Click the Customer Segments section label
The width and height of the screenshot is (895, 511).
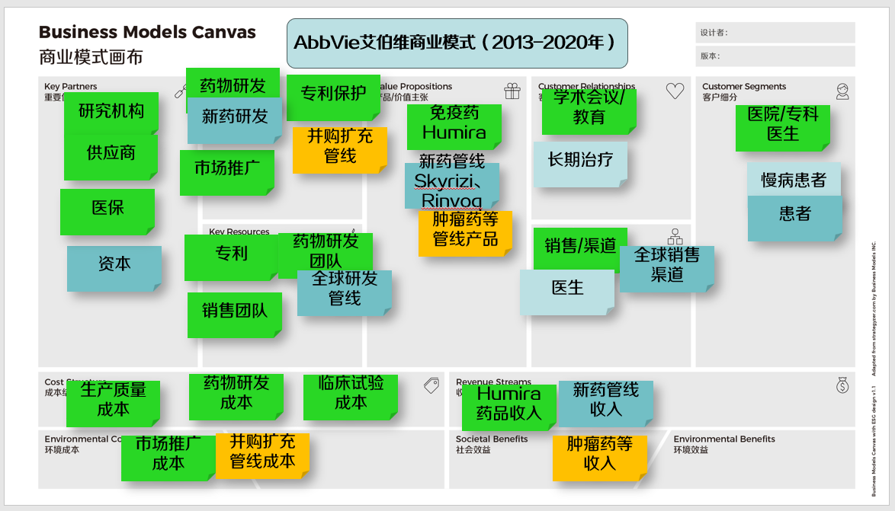coord(744,86)
